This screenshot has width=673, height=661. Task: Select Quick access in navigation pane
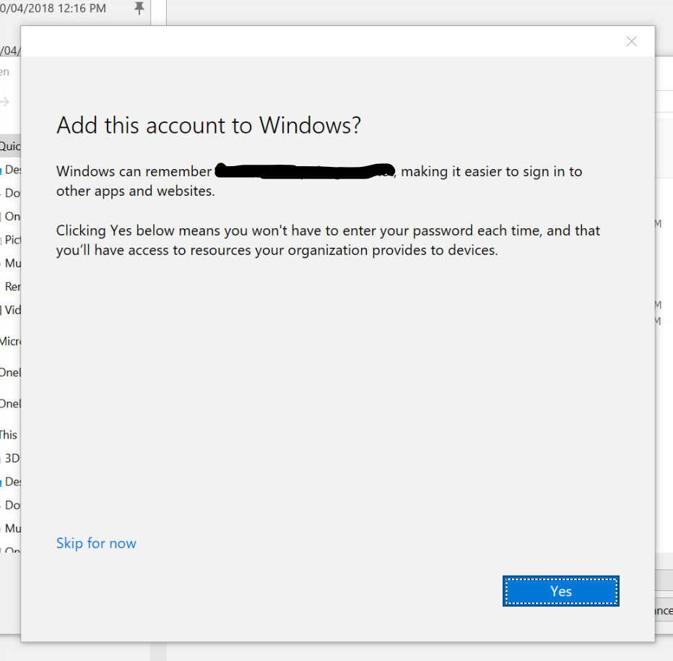pyautogui.click(x=10, y=147)
